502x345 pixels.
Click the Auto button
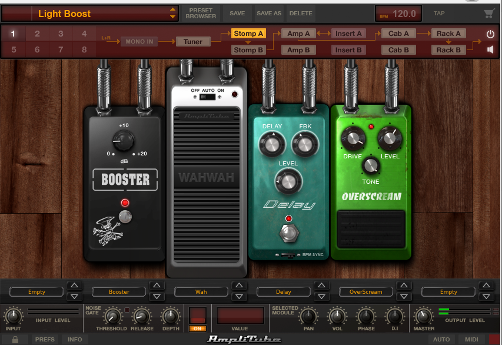pos(441,339)
